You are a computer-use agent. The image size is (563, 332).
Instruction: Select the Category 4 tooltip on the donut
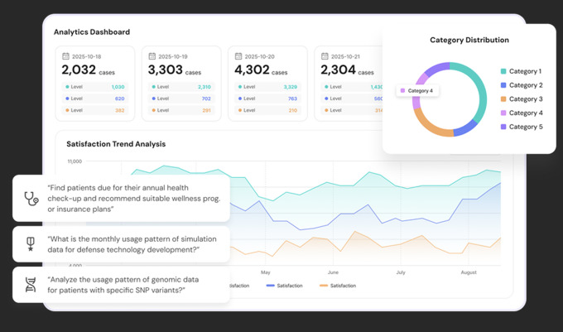417,91
